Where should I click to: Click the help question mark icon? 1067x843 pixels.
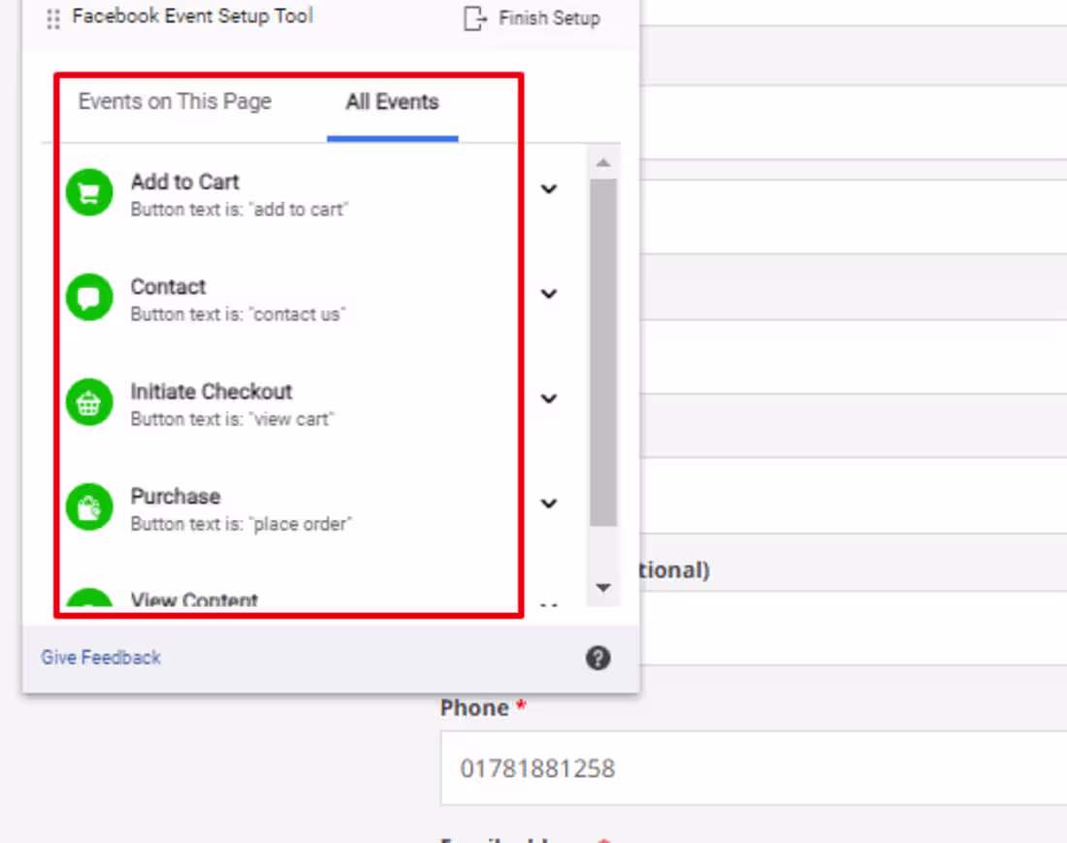tap(598, 659)
